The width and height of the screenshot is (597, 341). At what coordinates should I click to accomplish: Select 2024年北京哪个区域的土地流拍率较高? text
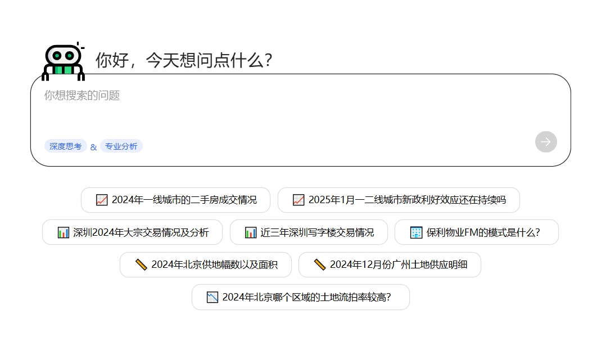(306, 297)
